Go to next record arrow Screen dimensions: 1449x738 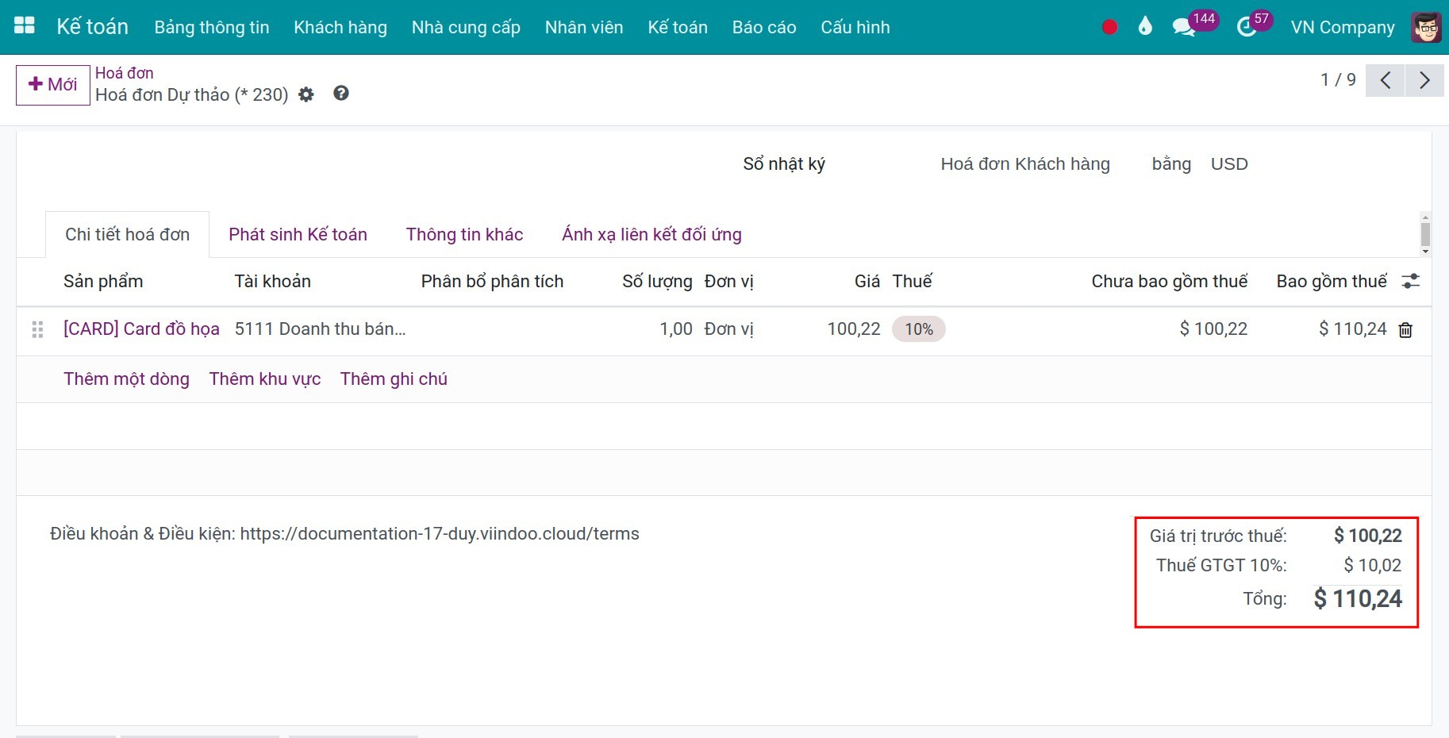click(x=1424, y=80)
